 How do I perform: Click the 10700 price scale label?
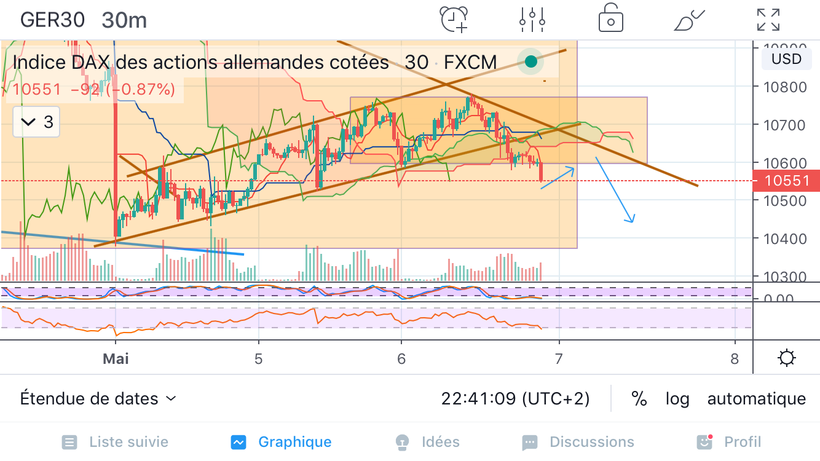(x=786, y=125)
